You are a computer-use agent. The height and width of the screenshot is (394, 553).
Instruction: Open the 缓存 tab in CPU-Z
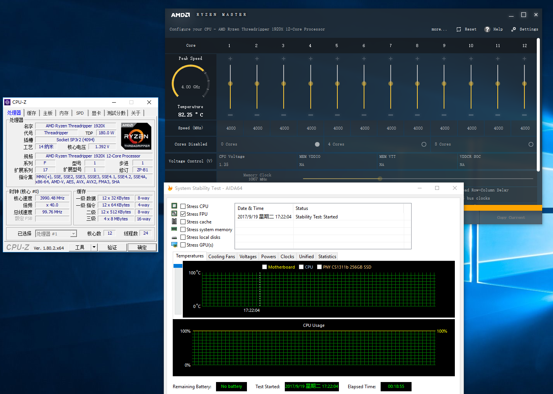pos(32,113)
